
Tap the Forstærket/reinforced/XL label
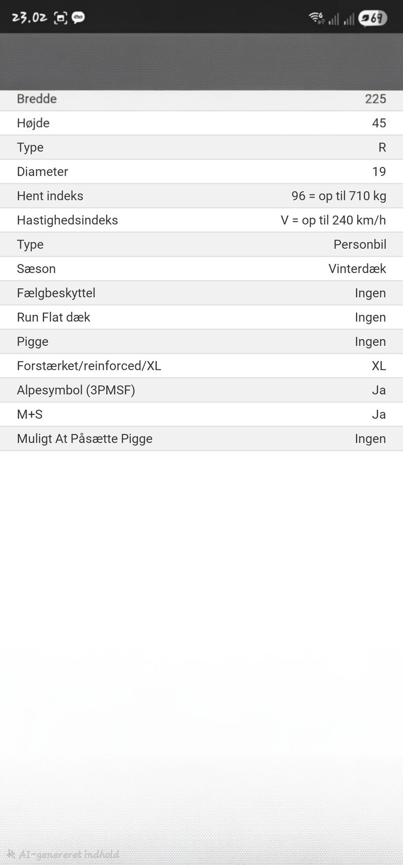coord(89,366)
